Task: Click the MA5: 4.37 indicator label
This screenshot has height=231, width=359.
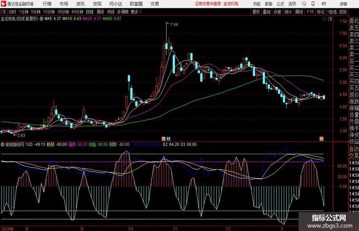Action: point(53,19)
